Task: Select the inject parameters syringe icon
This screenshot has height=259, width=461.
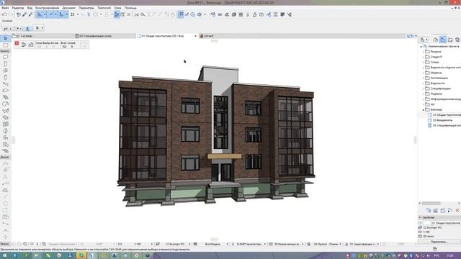Action: point(30,14)
